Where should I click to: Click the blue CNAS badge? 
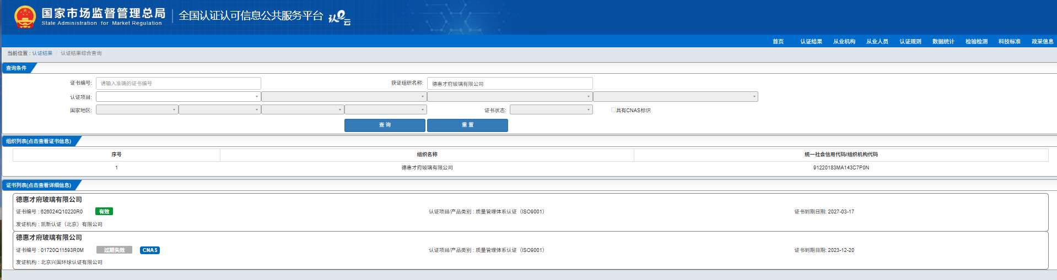pyautogui.click(x=150, y=250)
